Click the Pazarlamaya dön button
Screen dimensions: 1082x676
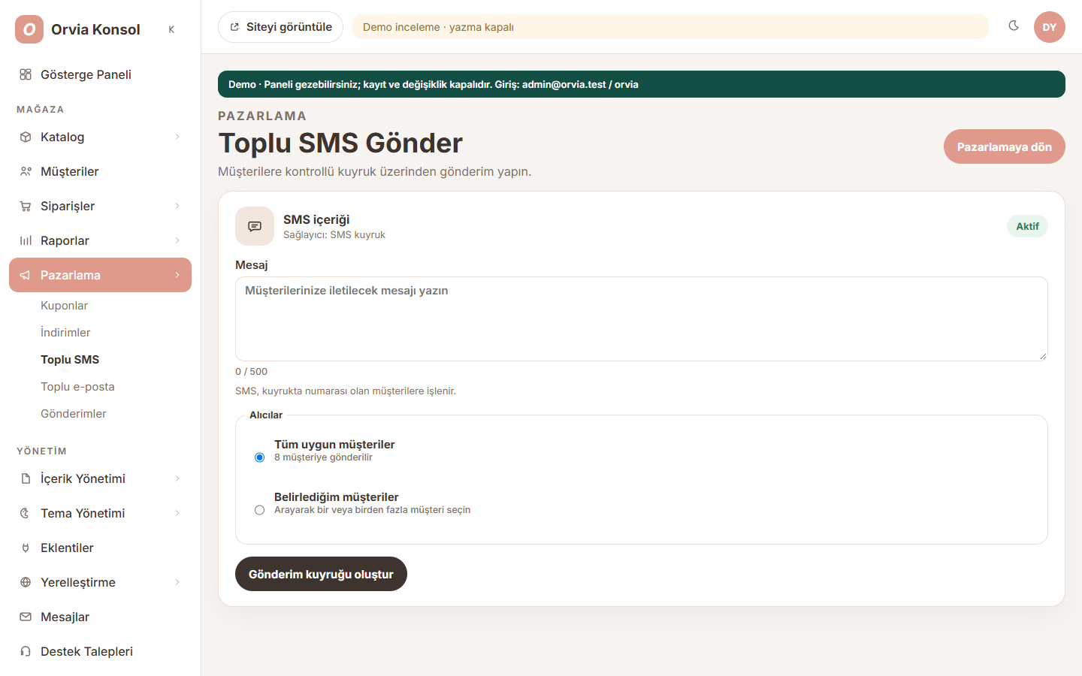pos(1004,146)
